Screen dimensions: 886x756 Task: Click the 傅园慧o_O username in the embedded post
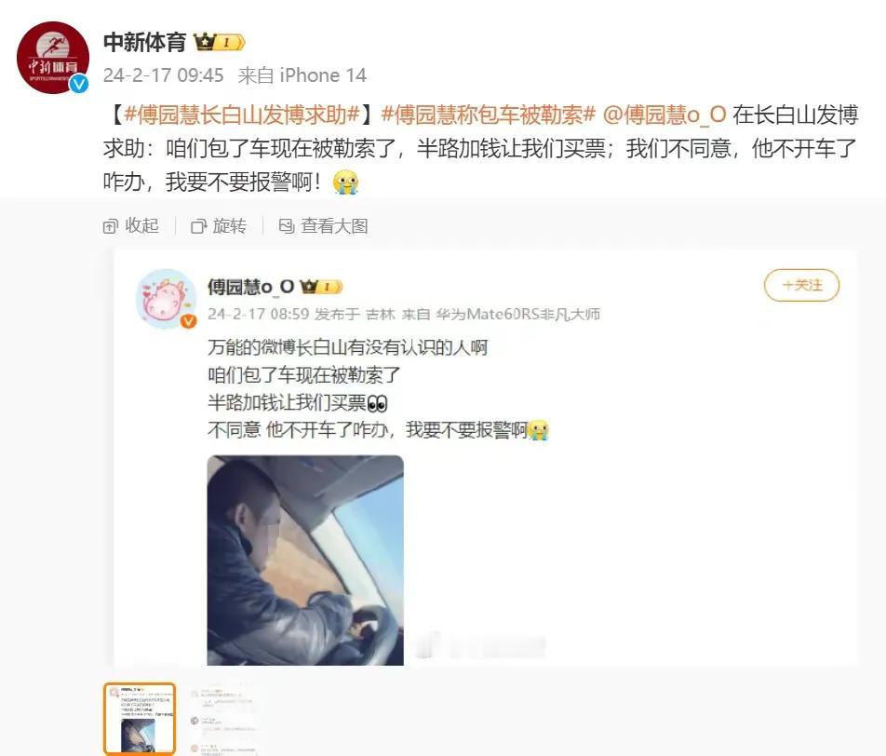click(251, 287)
